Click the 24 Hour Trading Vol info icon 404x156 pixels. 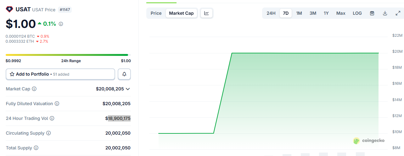[x=52, y=118]
